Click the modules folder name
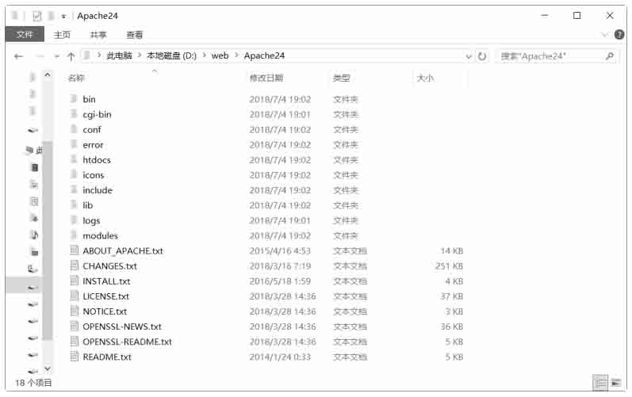Viewport: 632px width, 397px height. 101,235
